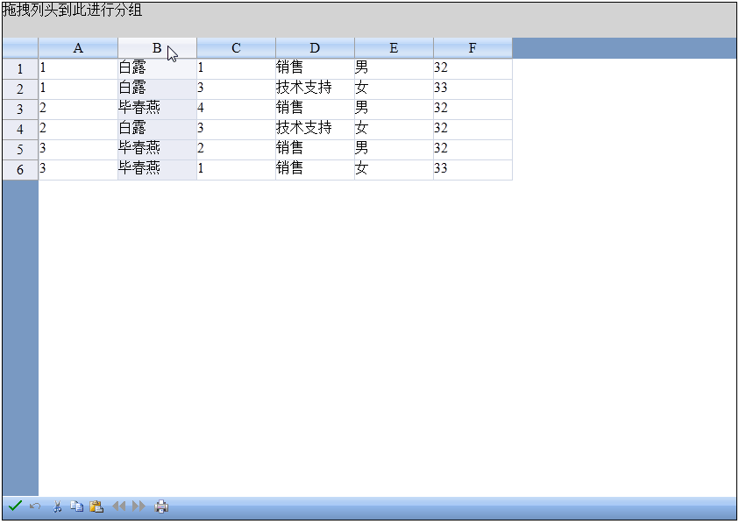739x524 pixels.
Task: Click column F cell 32 in row 5
Action: pyautogui.click(x=473, y=150)
